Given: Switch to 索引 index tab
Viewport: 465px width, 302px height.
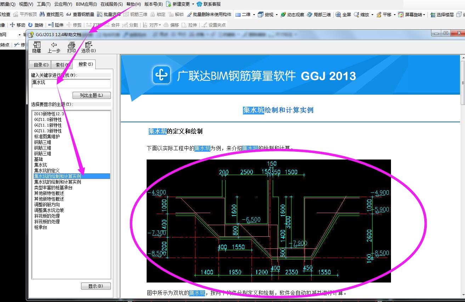Looking at the screenshot, I should tap(62, 65).
